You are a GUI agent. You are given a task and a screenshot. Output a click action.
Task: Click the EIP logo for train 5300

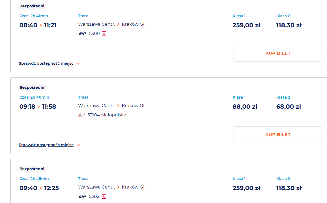click(83, 34)
